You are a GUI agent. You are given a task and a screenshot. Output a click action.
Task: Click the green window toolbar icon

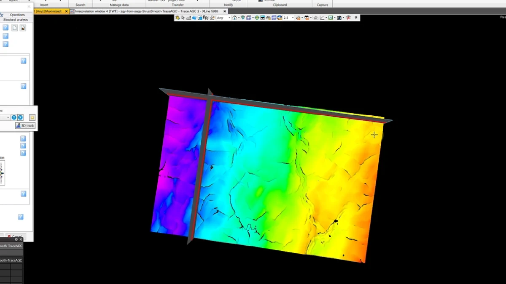coord(330,18)
